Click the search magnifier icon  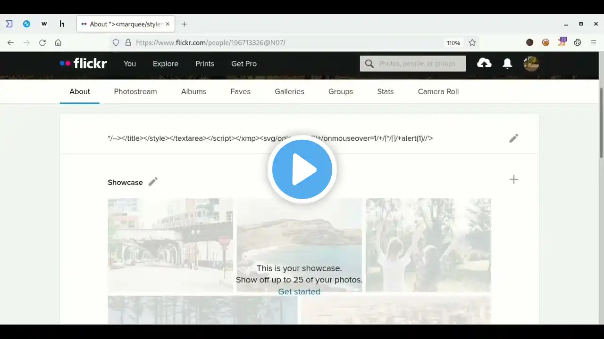click(x=369, y=64)
